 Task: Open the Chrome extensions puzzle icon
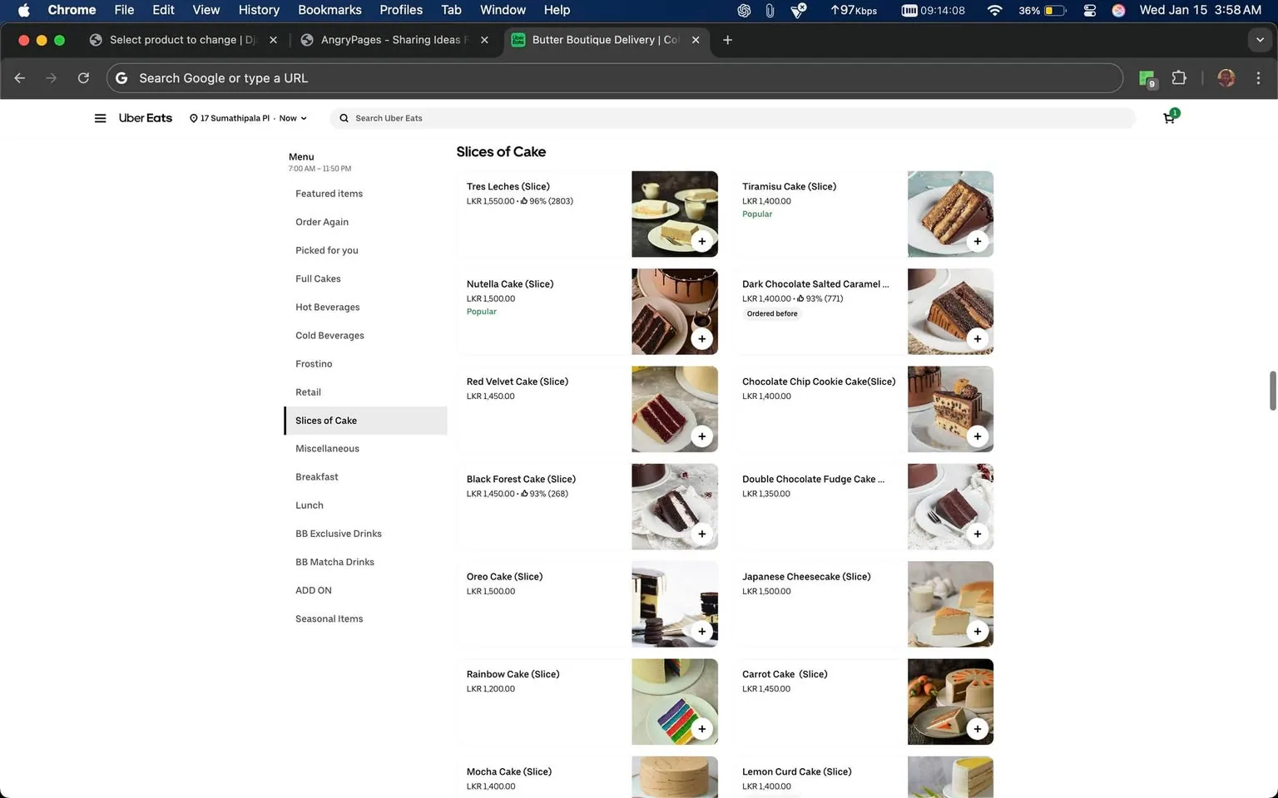pyautogui.click(x=1179, y=78)
